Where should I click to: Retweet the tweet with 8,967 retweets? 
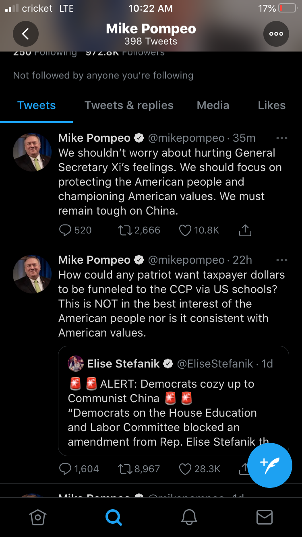pyautogui.click(x=124, y=469)
